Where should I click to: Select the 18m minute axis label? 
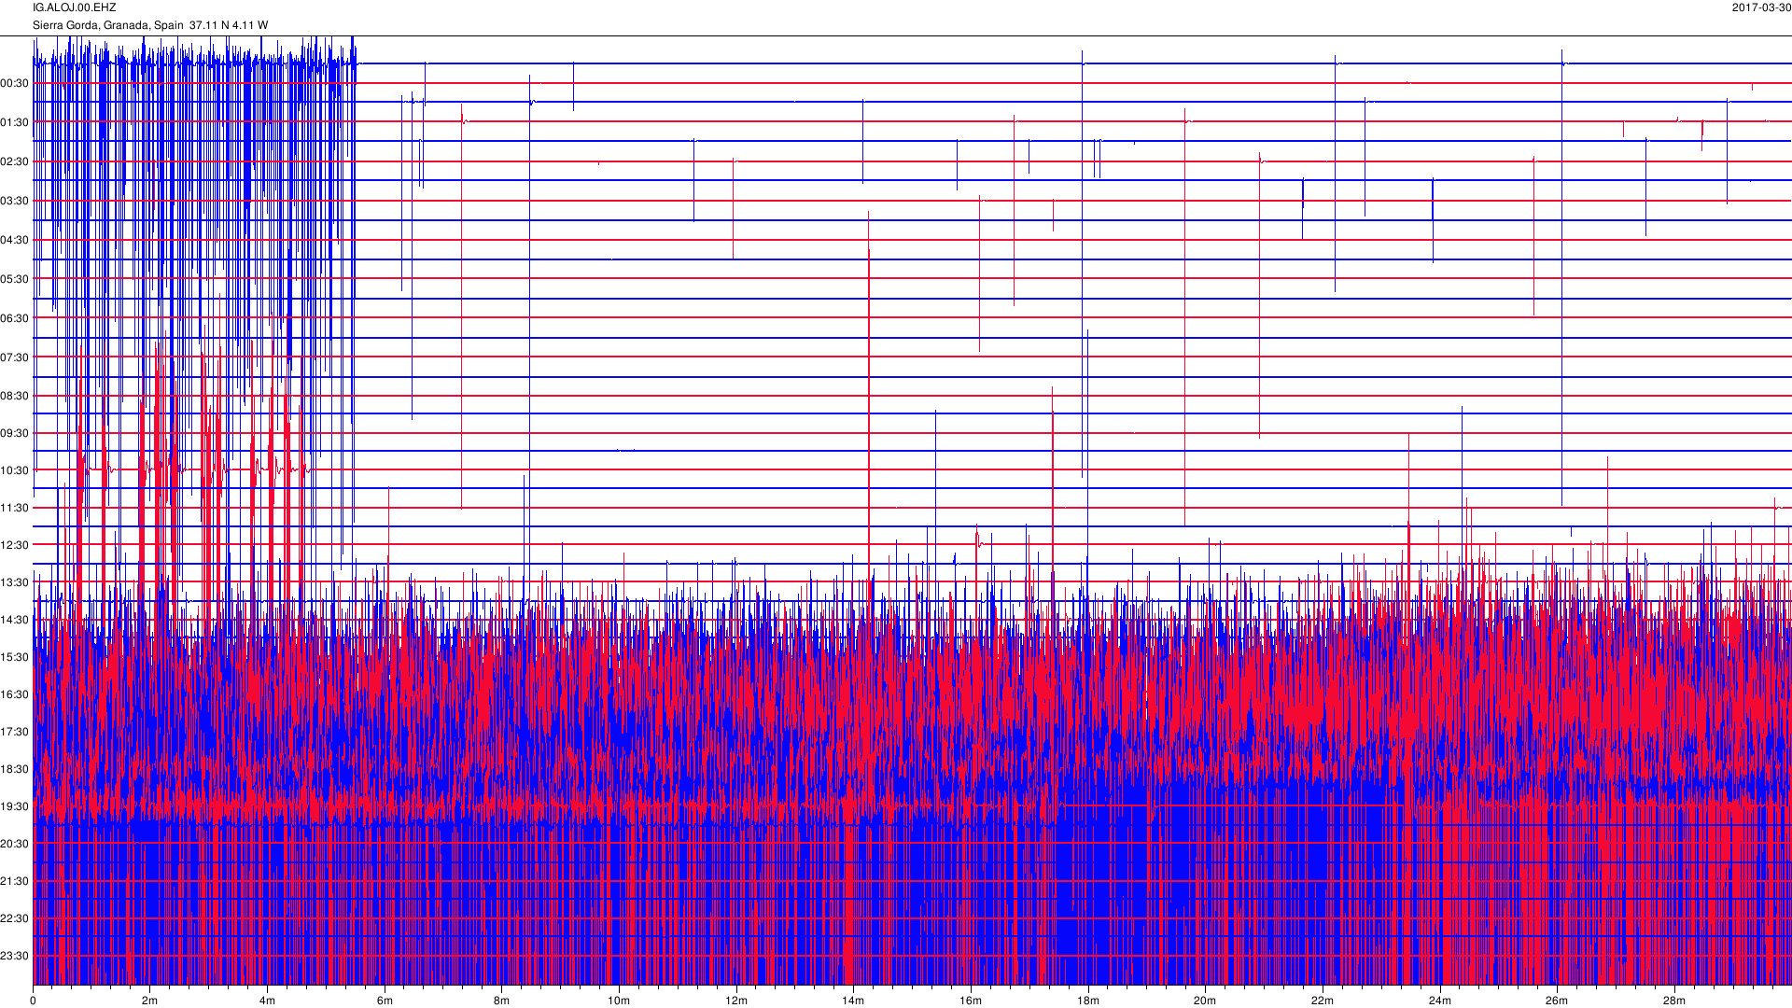click(1088, 1001)
